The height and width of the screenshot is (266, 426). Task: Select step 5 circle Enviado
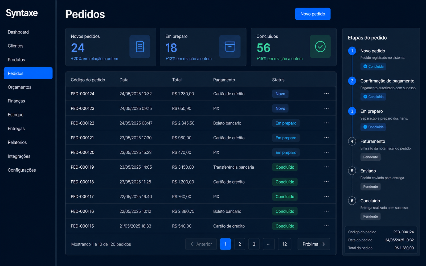coord(352,171)
